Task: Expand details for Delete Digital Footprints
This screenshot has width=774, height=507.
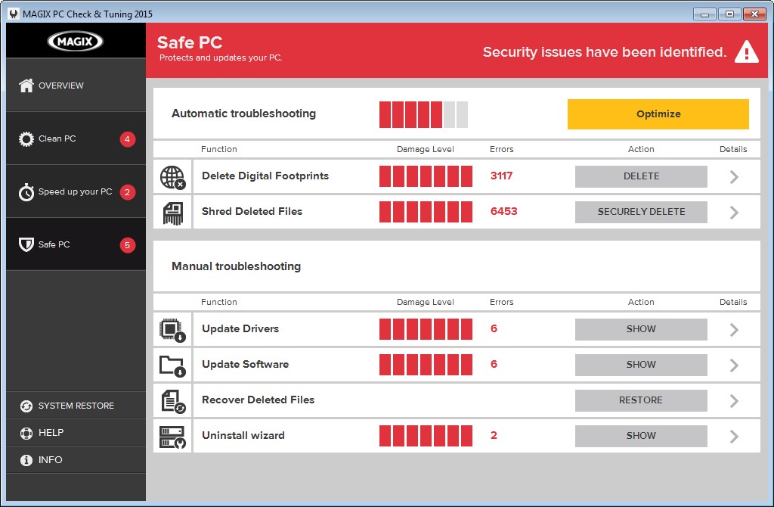Action: [x=733, y=177]
